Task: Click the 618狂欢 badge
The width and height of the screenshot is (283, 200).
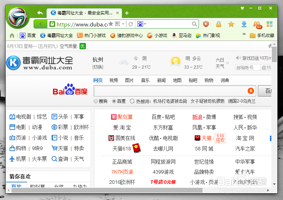Action: pos(220,138)
